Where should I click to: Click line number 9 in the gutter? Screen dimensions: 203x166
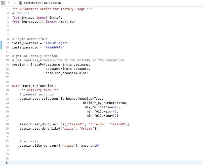tap(8, 43)
